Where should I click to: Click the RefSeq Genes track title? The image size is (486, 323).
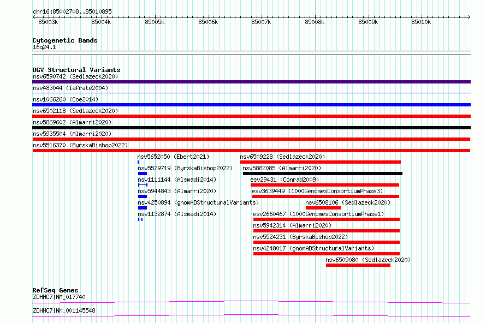(55, 290)
